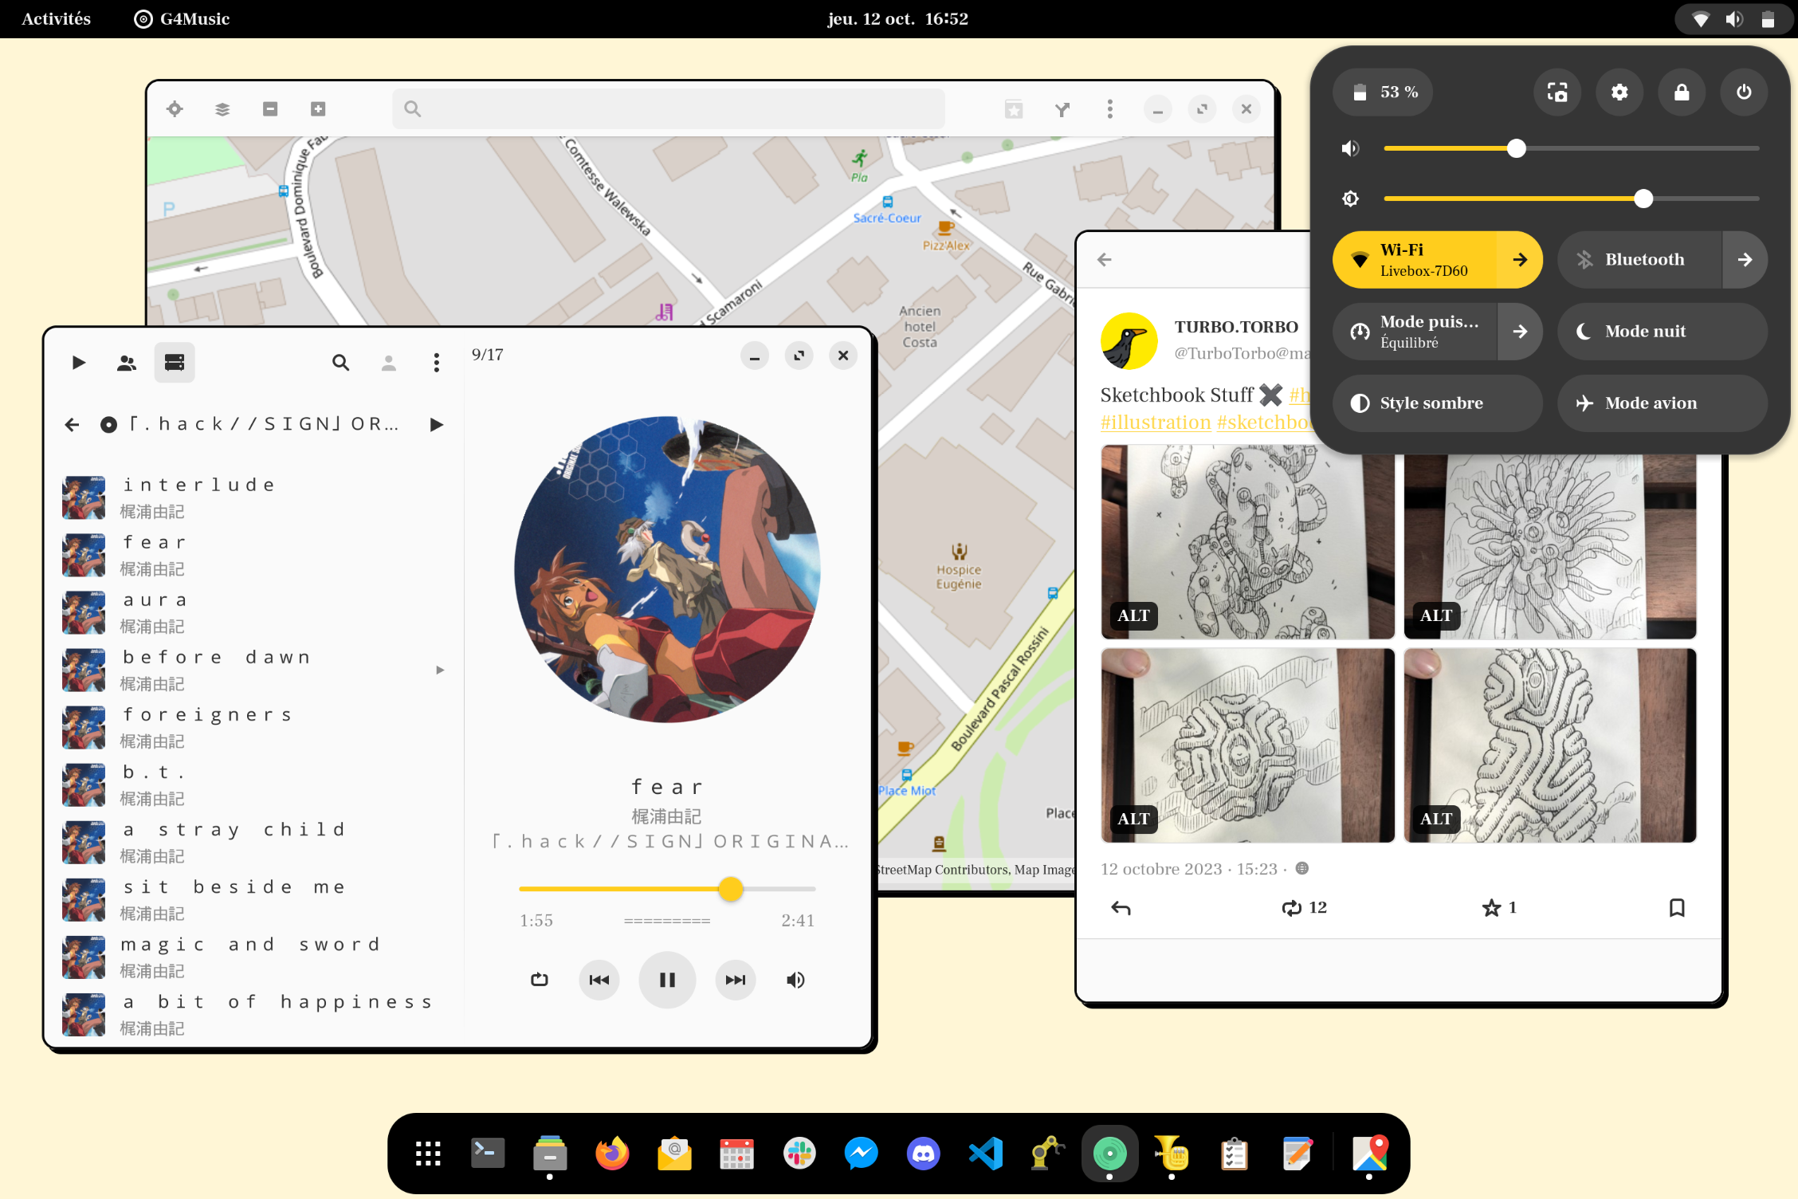
Task: Show the map layers selector
Action: click(x=222, y=109)
